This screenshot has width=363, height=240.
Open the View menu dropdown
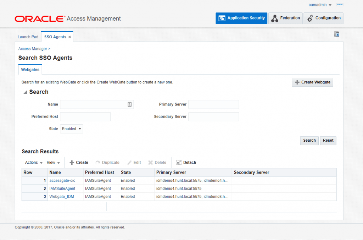pos(53,163)
